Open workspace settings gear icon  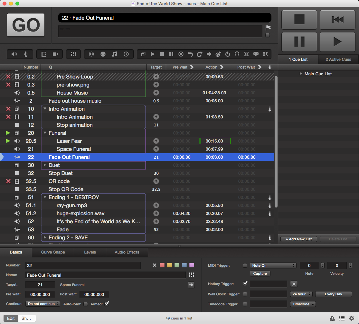pos(352,318)
